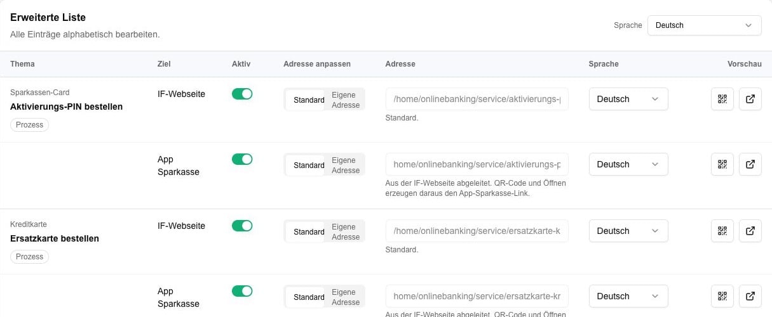Toggle Aktiv switch for Ersatzkarte App Sparkasse
The width and height of the screenshot is (772, 317).
(x=242, y=291)
